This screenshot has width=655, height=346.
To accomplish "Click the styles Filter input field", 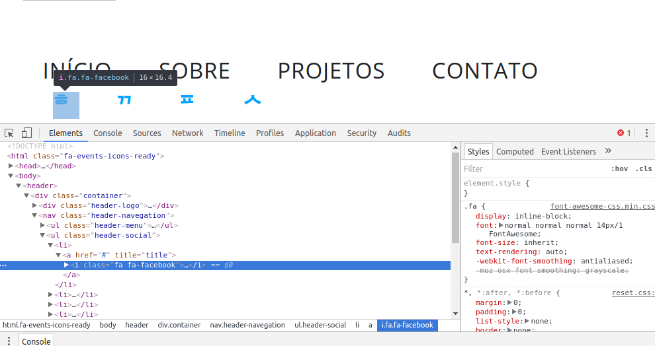I will (x=535, y=168).
